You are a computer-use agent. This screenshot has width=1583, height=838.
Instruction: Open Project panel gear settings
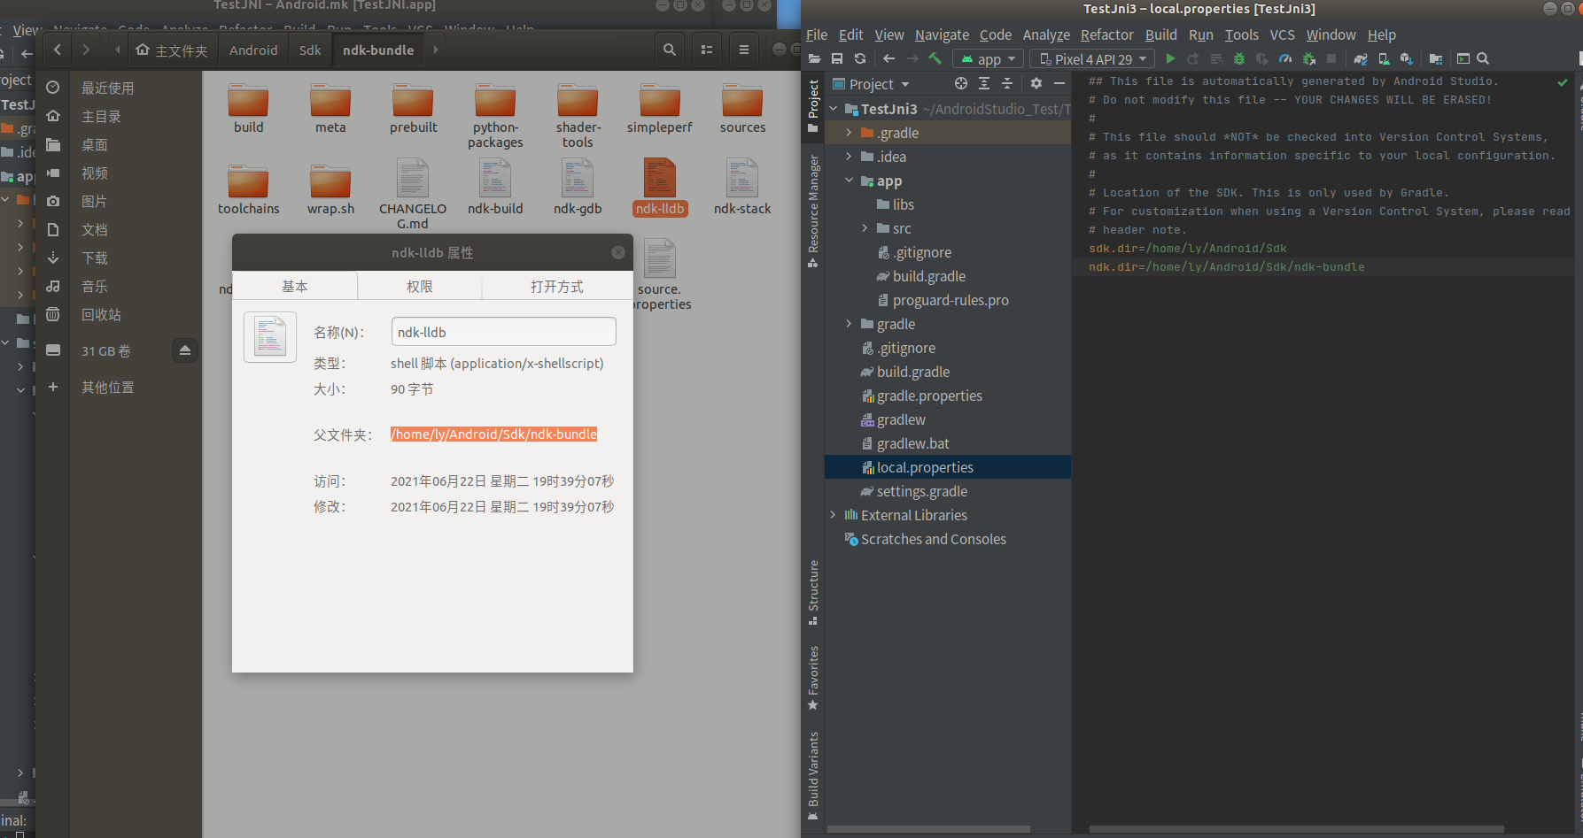click(x=1036, y=83)
